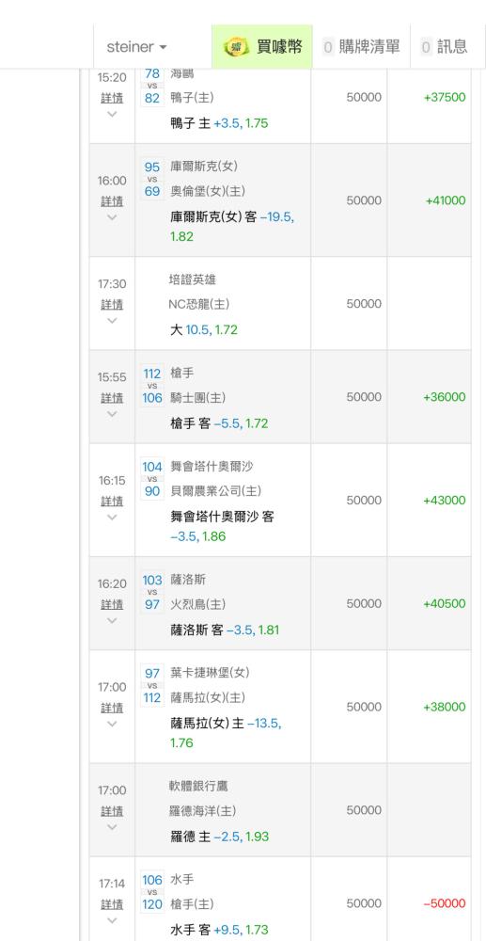The height and width of the screenshot is (941, 486).
Task: Click the 103 vs 97 score box for 薩洛斯
Action: tap(152, 592)
